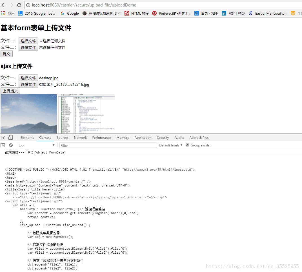This screenshot has width=302, height=272.
Task: Click the sky landscape preview thumbnail
Action: [x=29, y=114]
